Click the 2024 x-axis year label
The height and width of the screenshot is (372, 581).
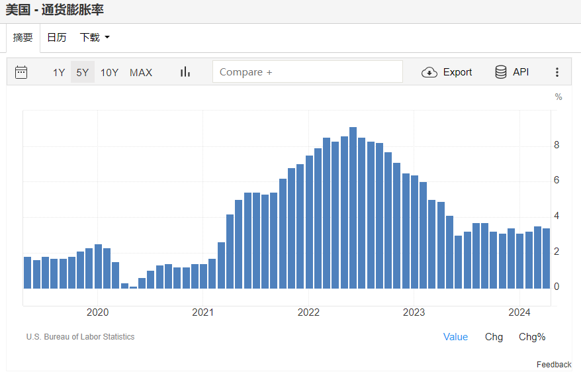519,312
